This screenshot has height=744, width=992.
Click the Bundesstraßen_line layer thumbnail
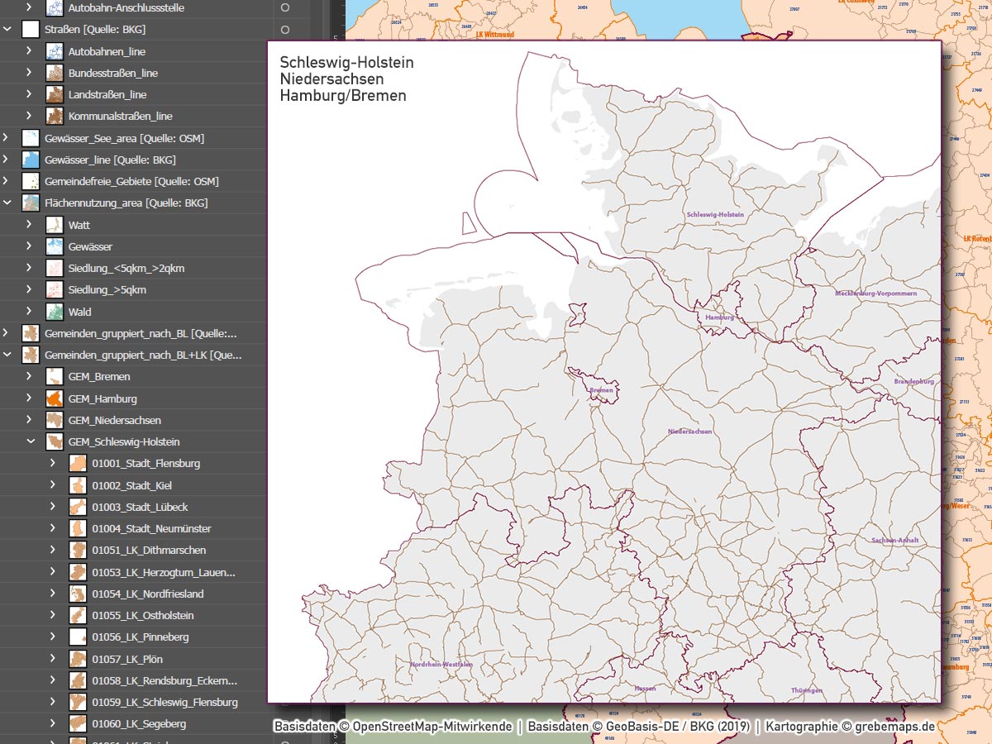click(x=55, y=72)
